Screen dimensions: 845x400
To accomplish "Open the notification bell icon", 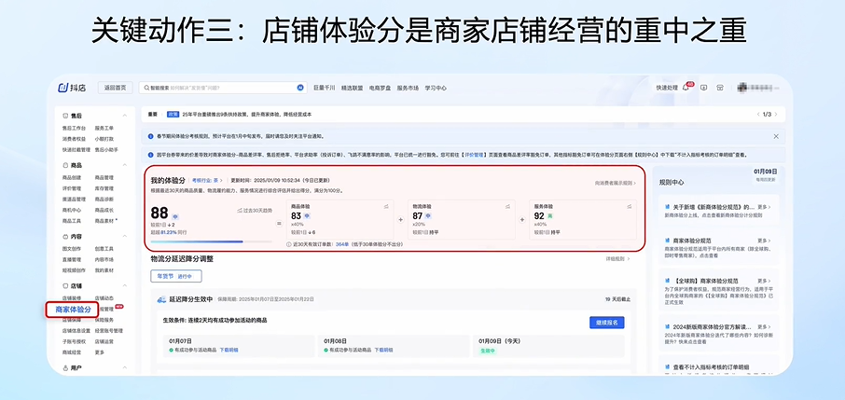I will [x=686, y=88].
